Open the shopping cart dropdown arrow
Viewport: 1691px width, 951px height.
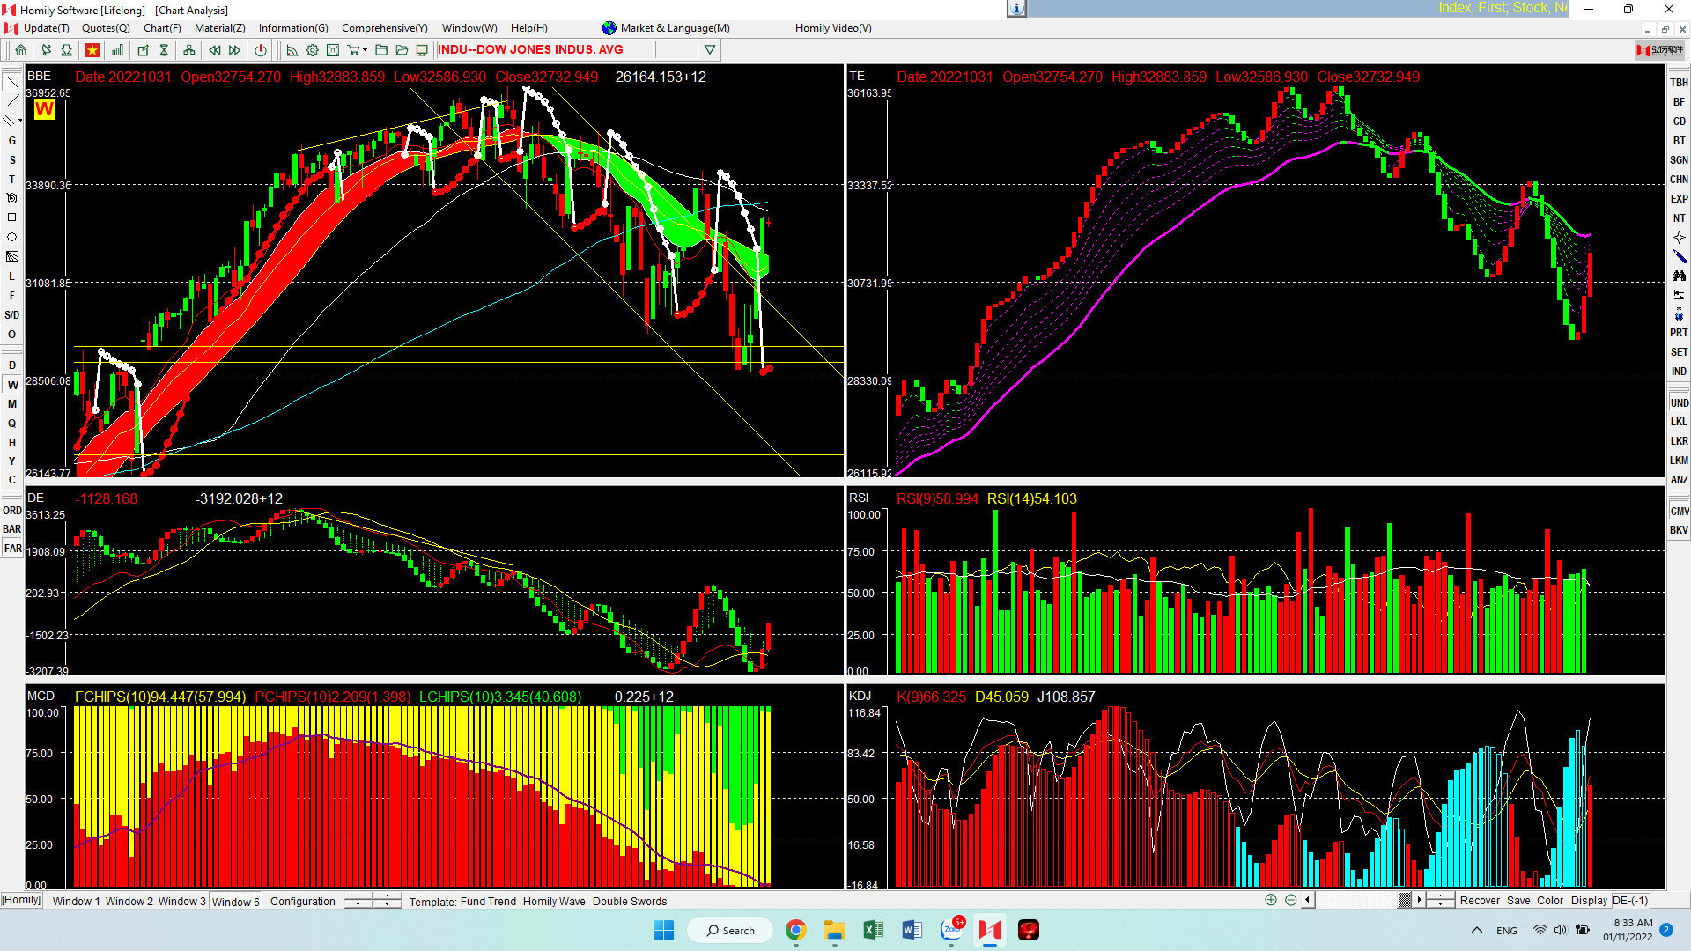coord(365,50)
